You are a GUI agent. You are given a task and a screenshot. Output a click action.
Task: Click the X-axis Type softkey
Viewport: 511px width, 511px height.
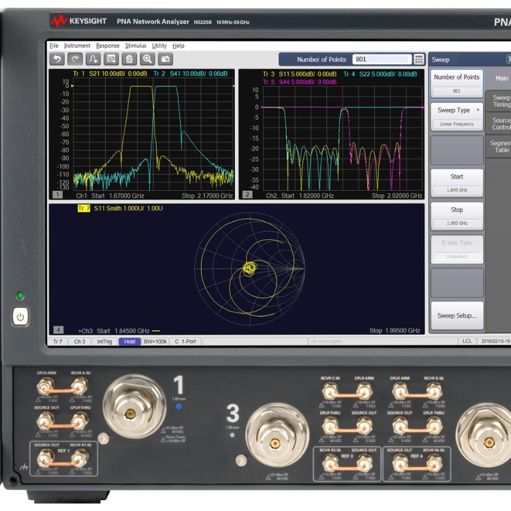tap(456, 249)
